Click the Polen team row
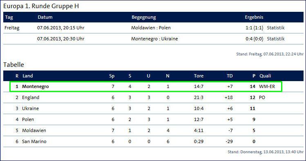Image resolution: width=306 pixels, height=161 pixels. 153,119
